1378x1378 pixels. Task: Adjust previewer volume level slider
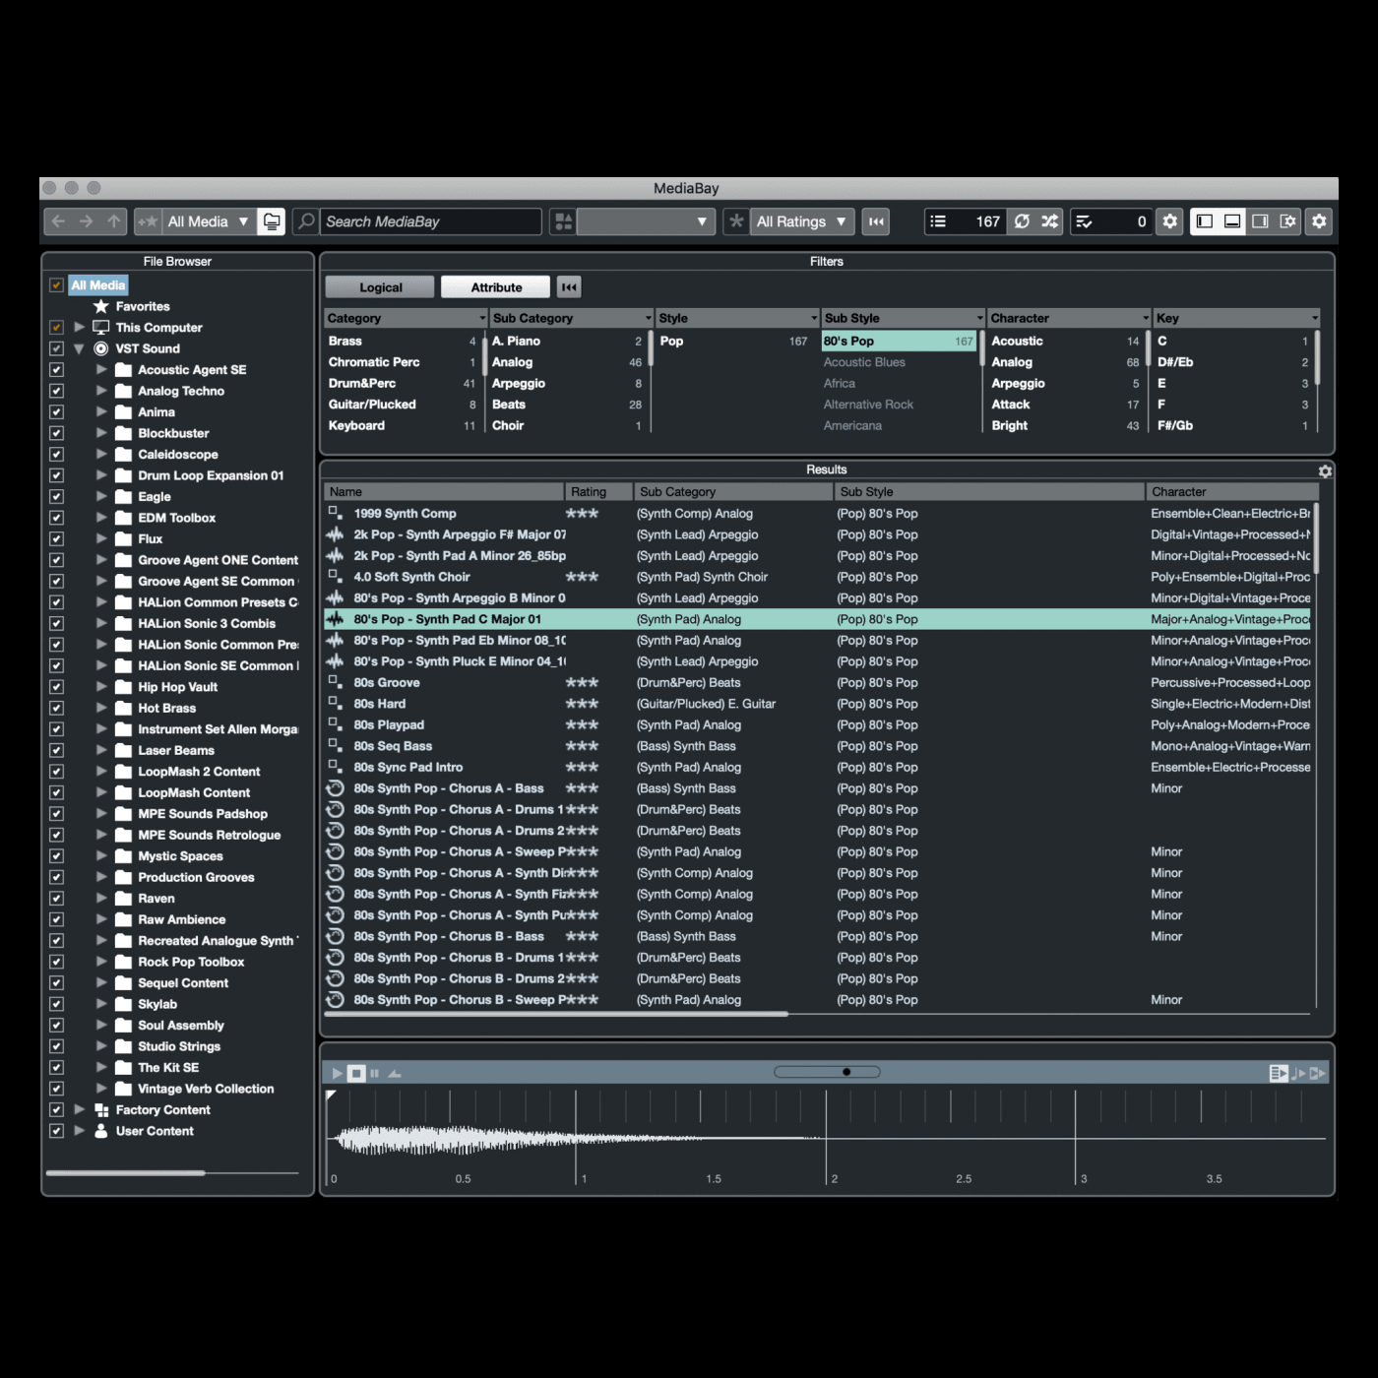pos(827,1072)
